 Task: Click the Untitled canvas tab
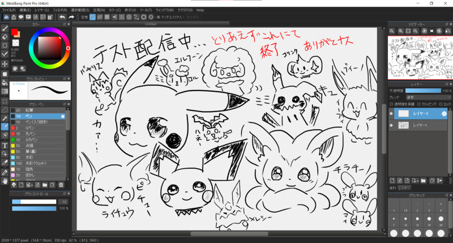coord(151,24)
